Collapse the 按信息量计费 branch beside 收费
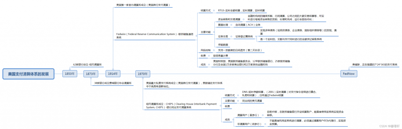The height and width of the screenshot is (129, 402). coord(209,56)
